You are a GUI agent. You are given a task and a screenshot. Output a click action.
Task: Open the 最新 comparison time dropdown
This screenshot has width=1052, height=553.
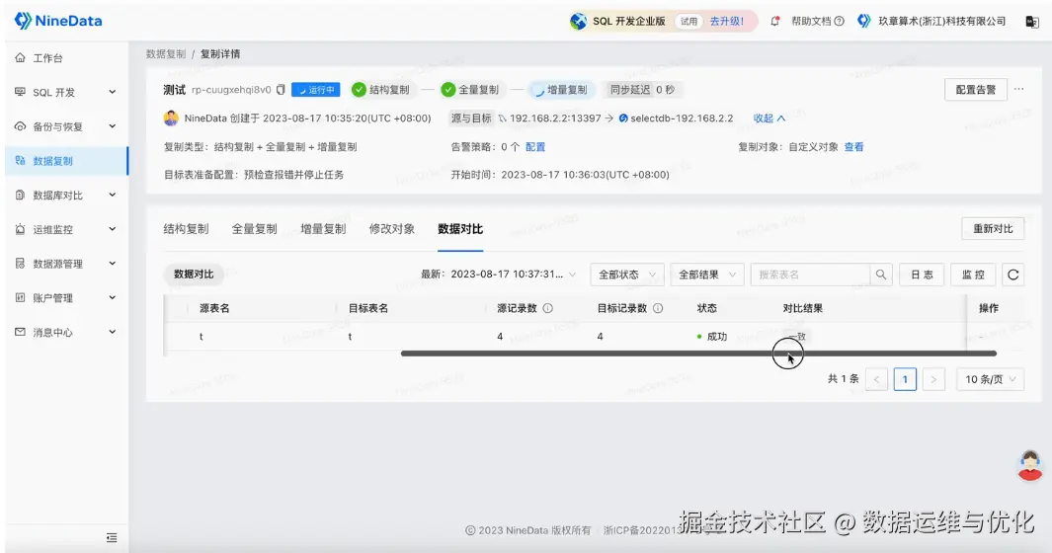(513, 275)
